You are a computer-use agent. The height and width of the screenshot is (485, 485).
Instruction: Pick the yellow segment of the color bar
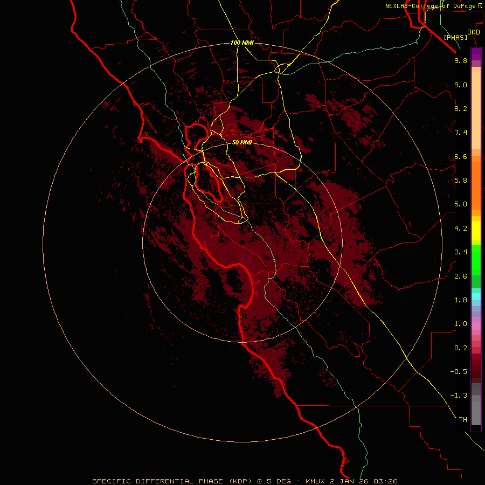476,231
